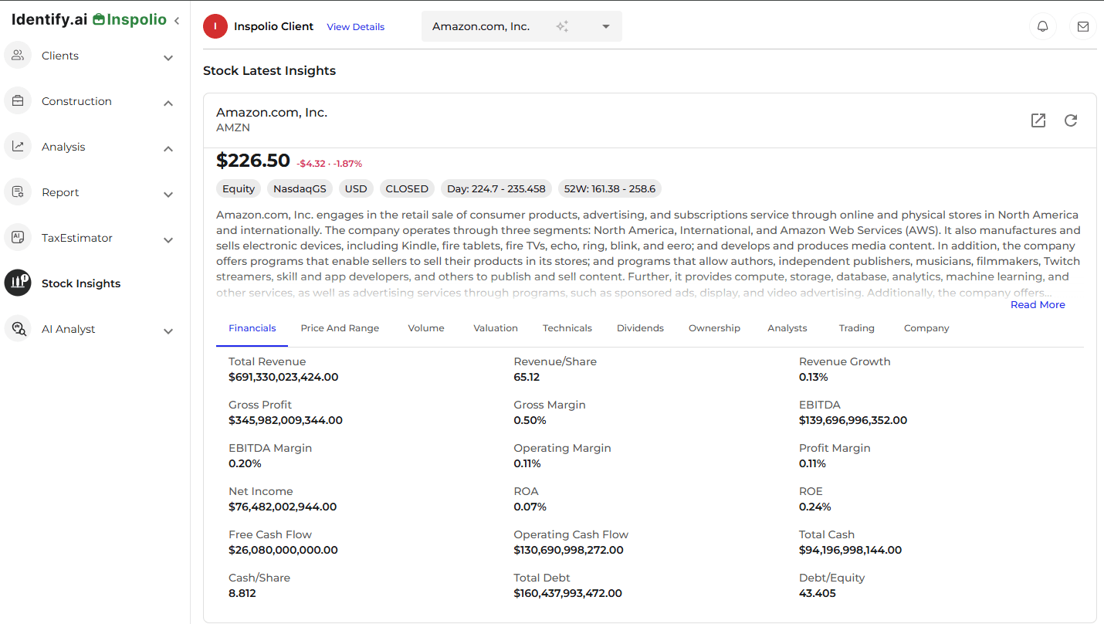Expand the Clients menu chevron
This screenshot has width=1104, height=624.
(x=168, y=58)
